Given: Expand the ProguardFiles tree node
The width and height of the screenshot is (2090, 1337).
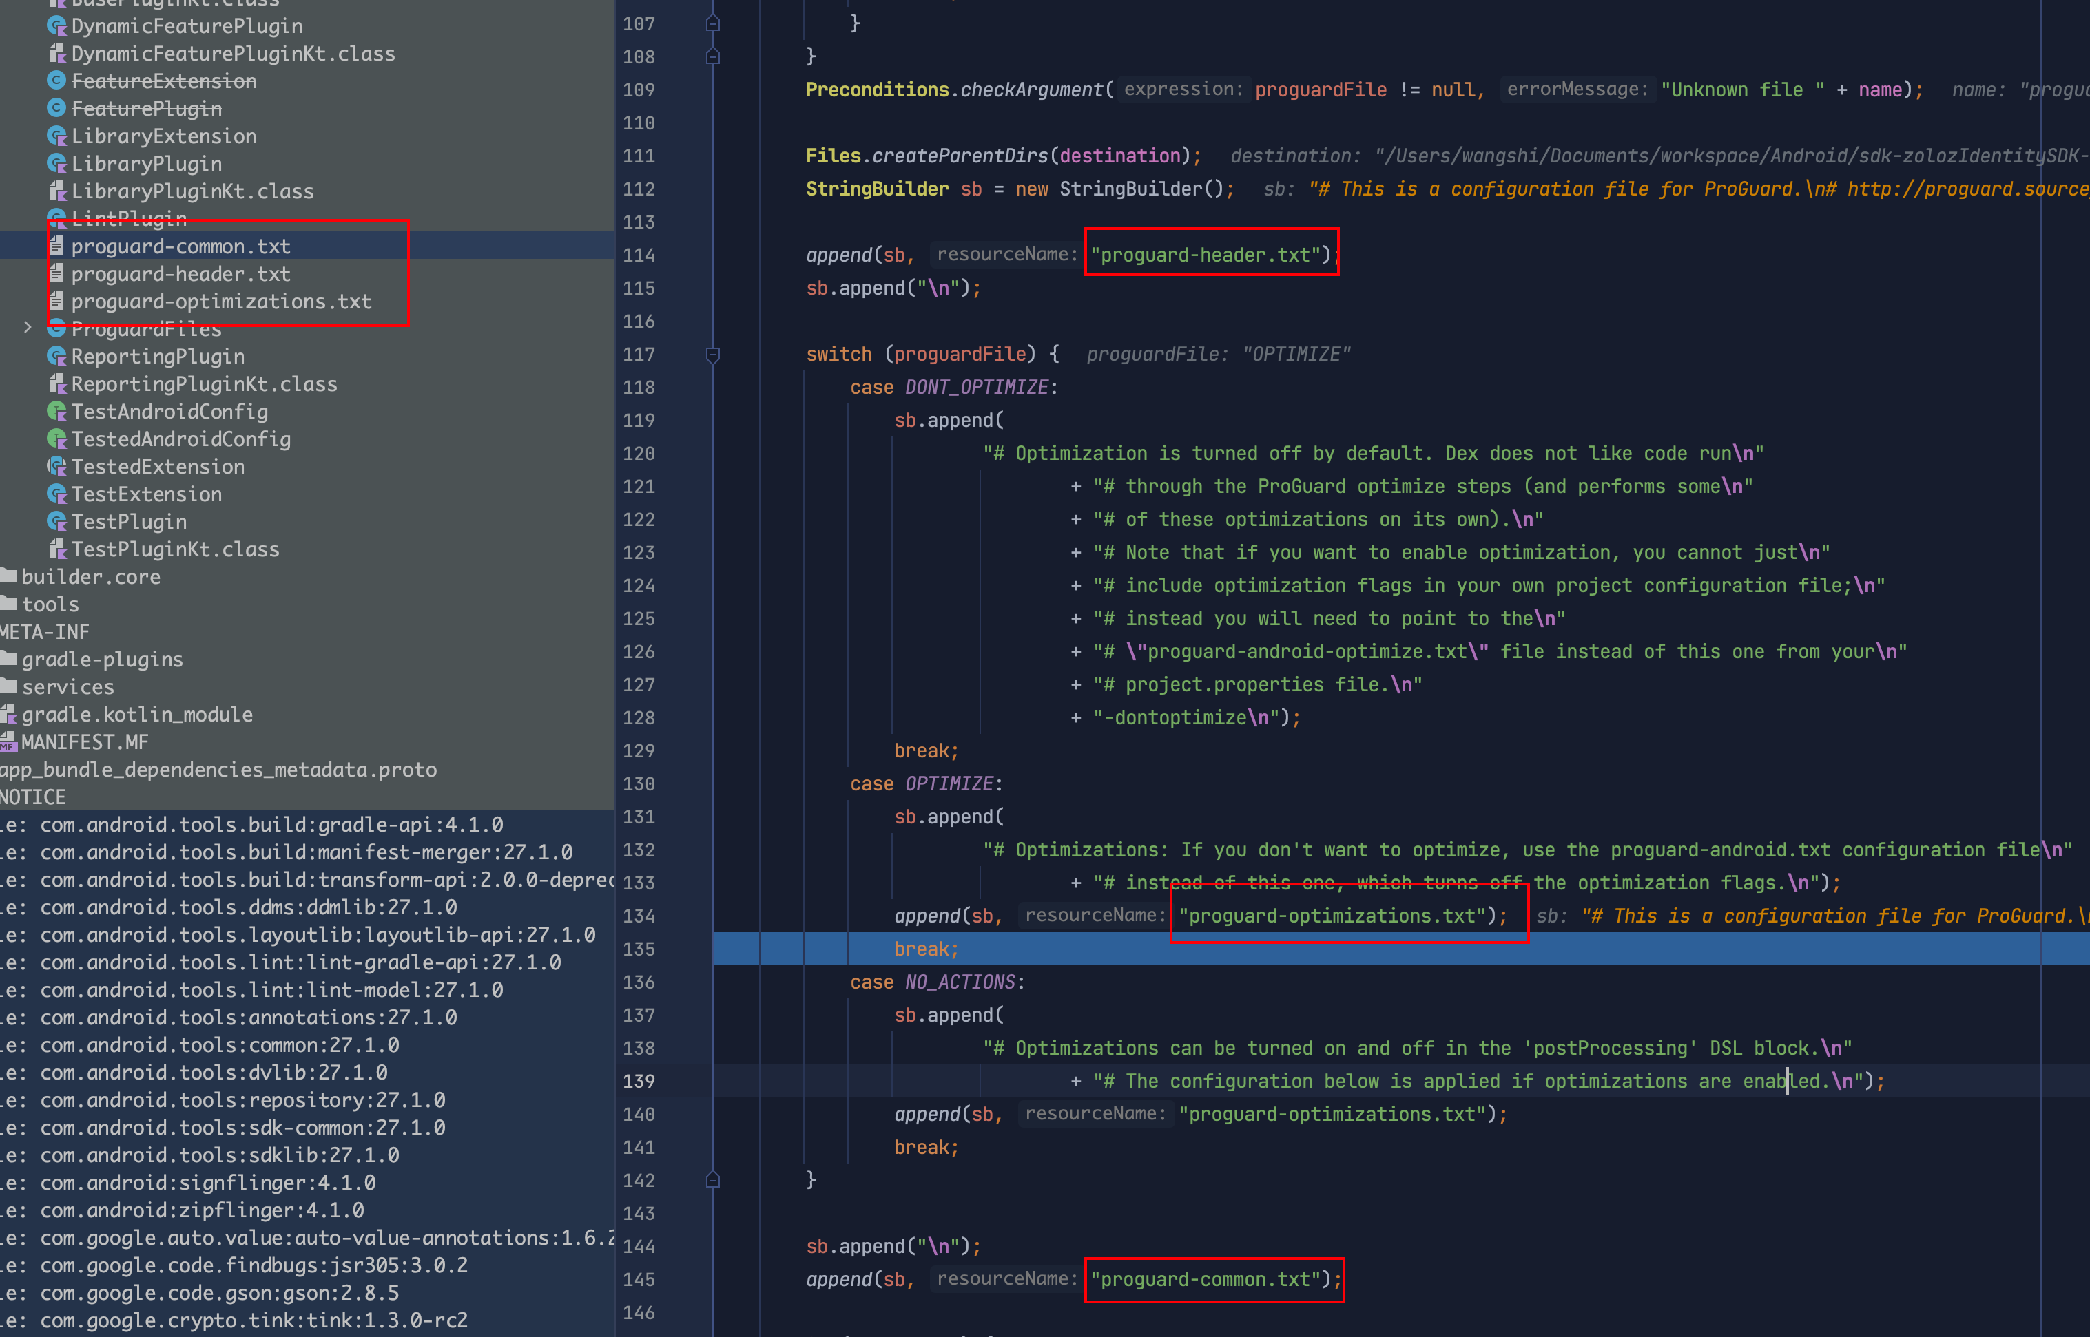Looking at the screenshot, I should [x=28, y=327].
